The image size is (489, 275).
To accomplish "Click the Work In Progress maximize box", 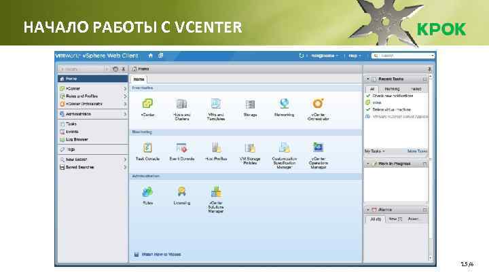I will point(424,164).
